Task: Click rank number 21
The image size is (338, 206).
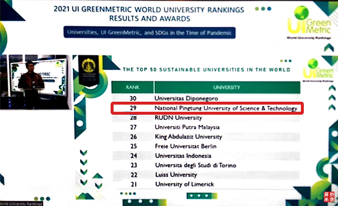Action: (134, 184)
